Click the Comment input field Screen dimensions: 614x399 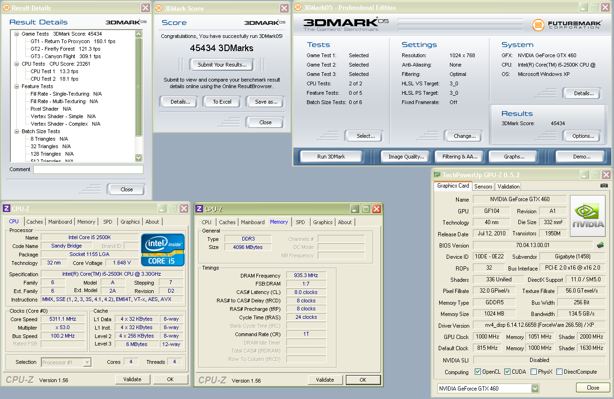point(88,169)
